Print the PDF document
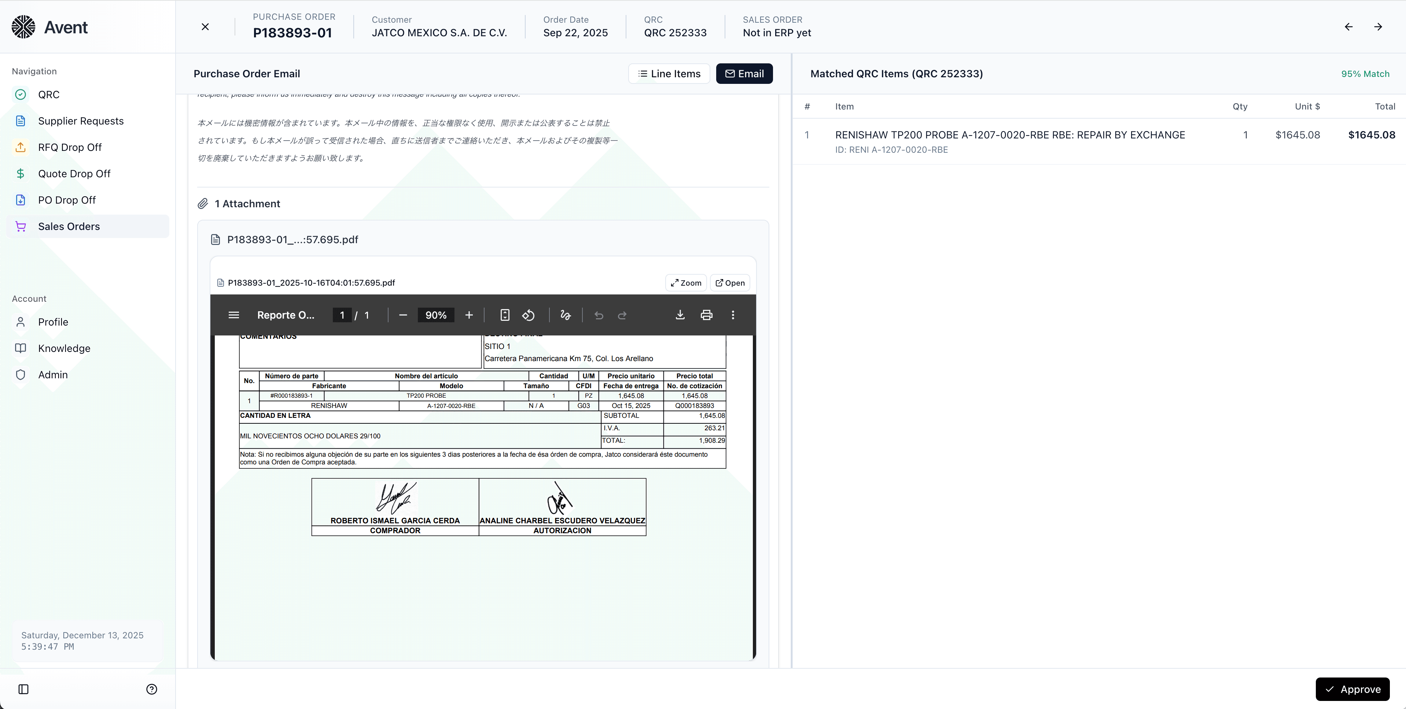The height and width of the screenshot is (709, 1406). [706, 315]
